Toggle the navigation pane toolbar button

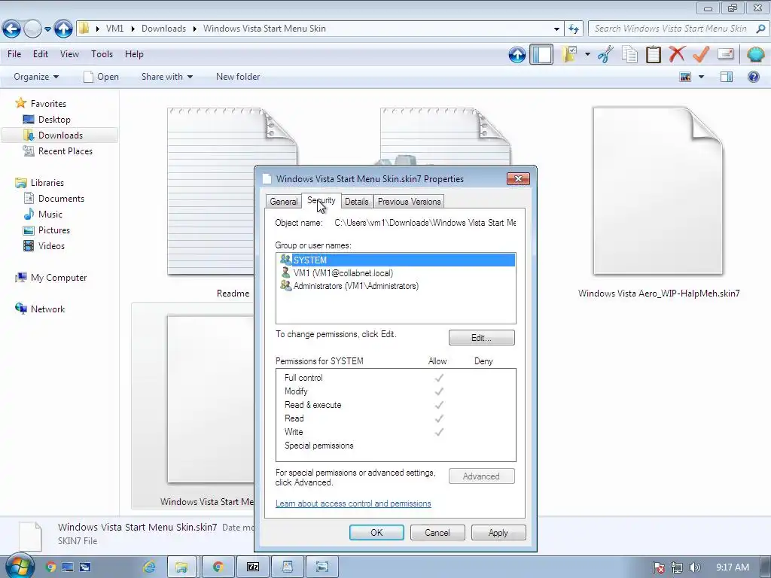(x=541, y=54)
